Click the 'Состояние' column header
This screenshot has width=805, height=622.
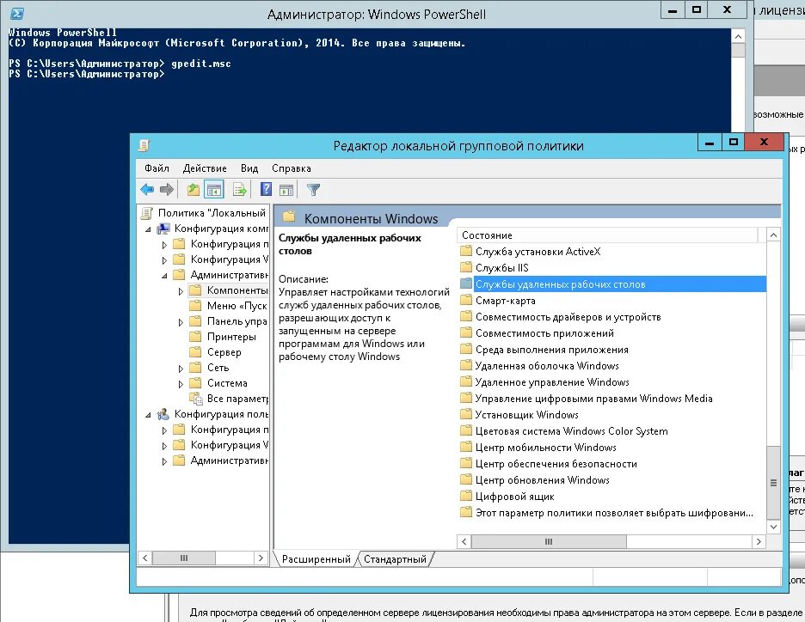click(x=607, y=235)
